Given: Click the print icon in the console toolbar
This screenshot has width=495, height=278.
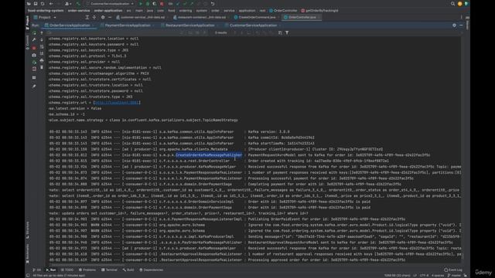Looking at the screenshot, I should (42, 60).
